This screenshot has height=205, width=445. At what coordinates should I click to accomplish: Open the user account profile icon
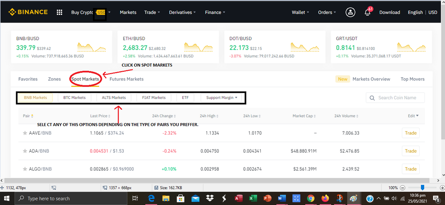350,12
